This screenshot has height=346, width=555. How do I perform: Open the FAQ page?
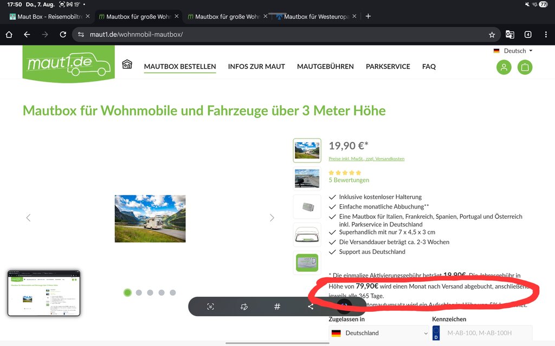click(429, 67)
